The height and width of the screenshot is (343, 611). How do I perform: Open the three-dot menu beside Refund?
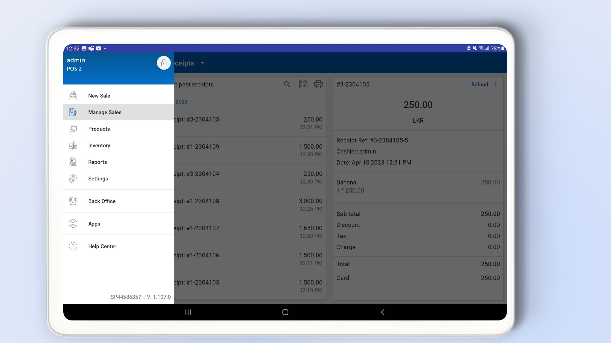point(496,84)
